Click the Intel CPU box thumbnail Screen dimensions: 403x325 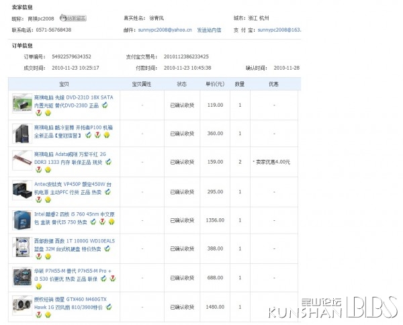point(22,220)
